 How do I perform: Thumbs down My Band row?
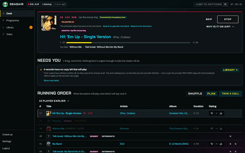[x=212, y=144]
